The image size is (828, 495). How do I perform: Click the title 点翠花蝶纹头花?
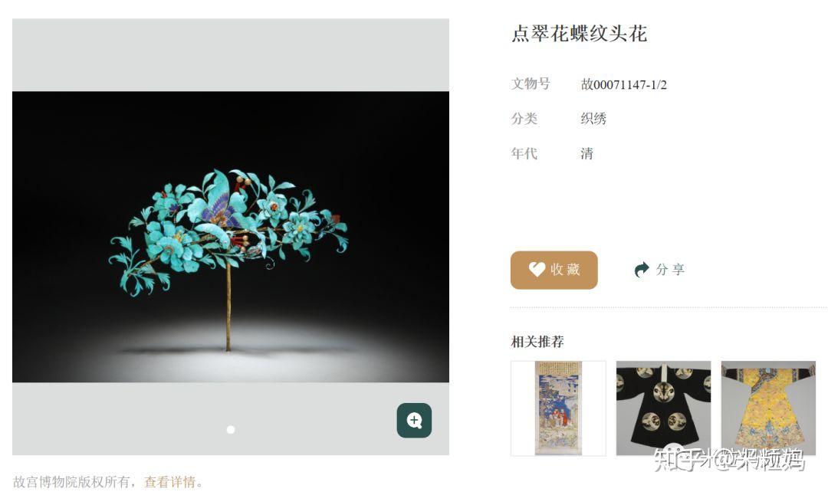point(580,34)
